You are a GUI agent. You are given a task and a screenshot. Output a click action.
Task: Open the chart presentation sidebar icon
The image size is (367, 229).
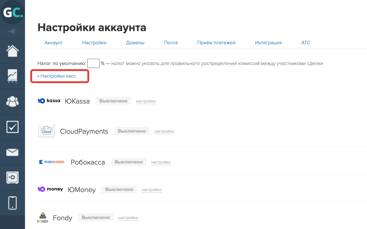[x=13, y=76]
